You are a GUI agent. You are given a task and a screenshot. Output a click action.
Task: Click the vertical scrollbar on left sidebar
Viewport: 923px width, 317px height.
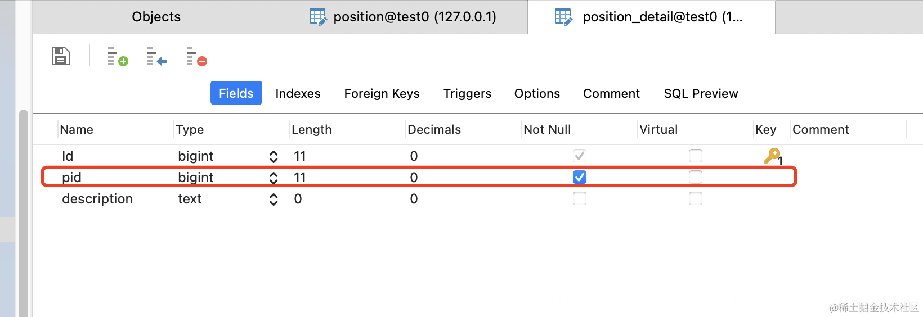(23, 214)
